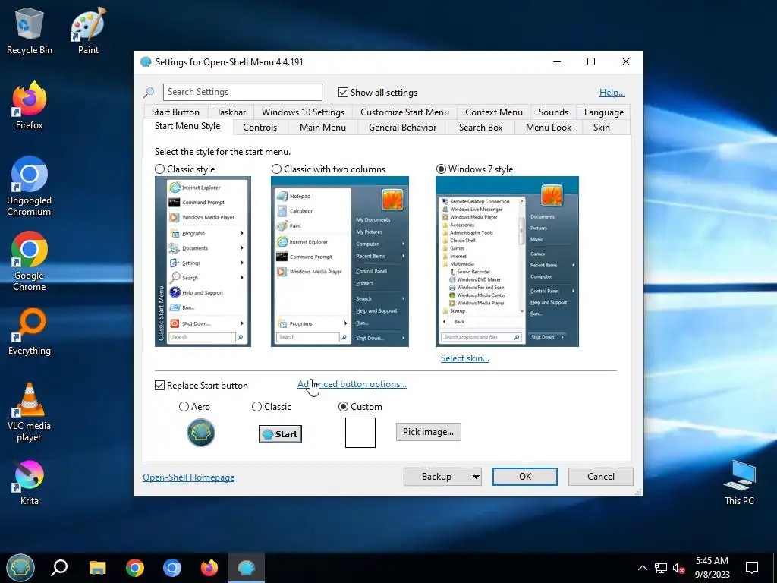Click the Open-Shell icon in the title bar
Screen dimensions: 777x583
[x=146, y=62]
